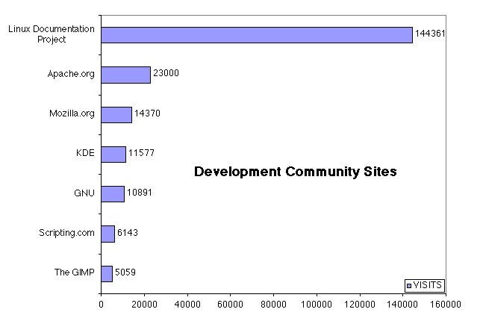Screen dimensions: 483x318
Task: Click the GNU bar
Action: pyautogui.click(x=112, y=193)
